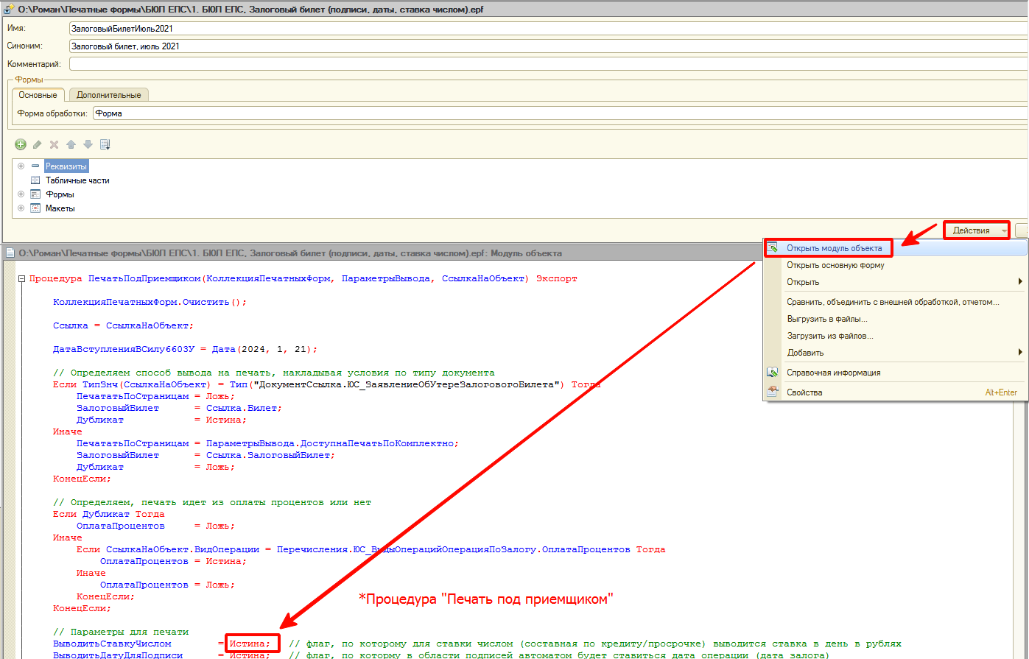Collapse the ПечатьПодПриемщиком procedure fold marker

[21, 279]
